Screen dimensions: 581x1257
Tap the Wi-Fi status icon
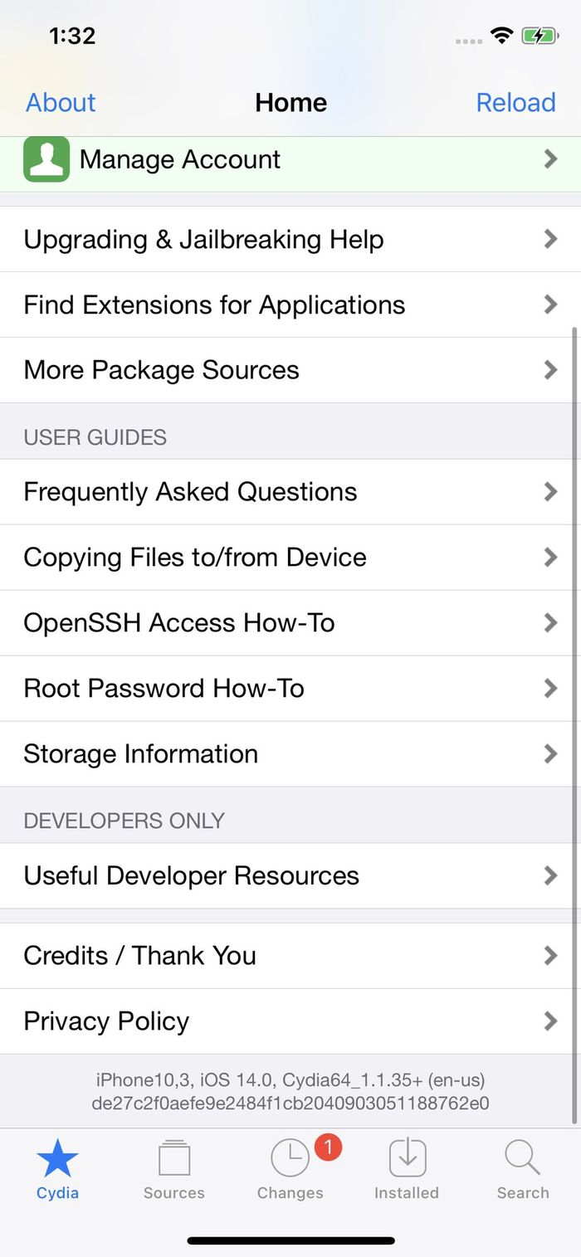tap(501, 36)
